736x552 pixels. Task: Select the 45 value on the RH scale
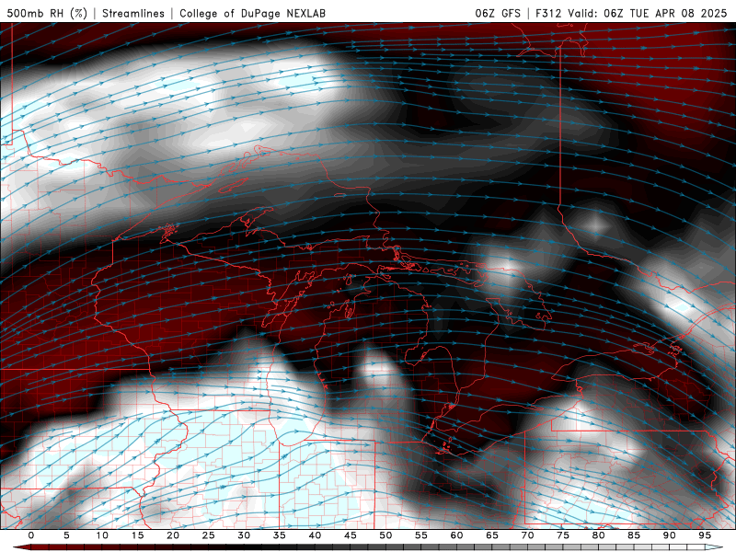tap(351, 535)
